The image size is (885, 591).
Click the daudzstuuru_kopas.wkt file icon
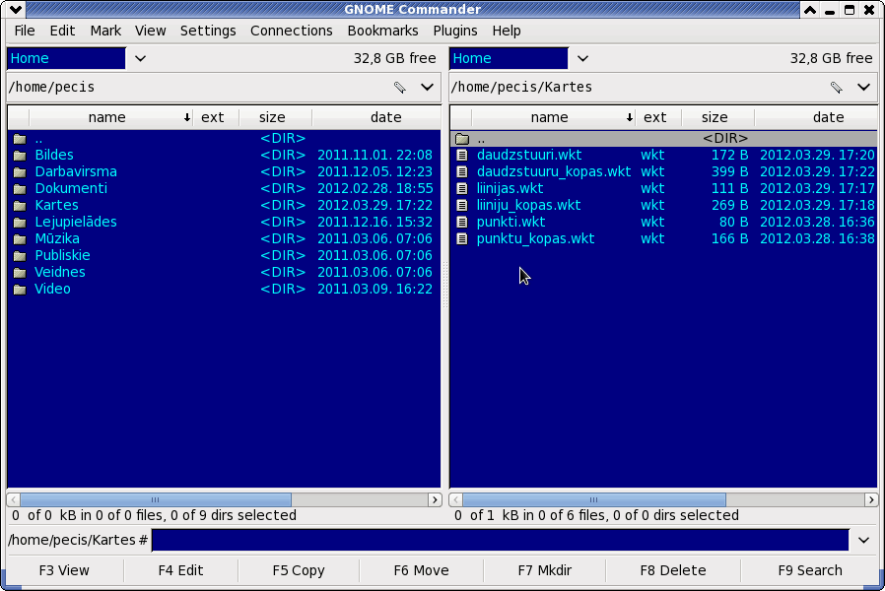(x=462, y=172)
